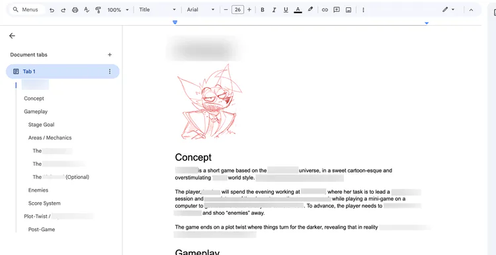Select the outline entry ending with (Optional)
Screen dimensions: 496x255
(61, 177)
